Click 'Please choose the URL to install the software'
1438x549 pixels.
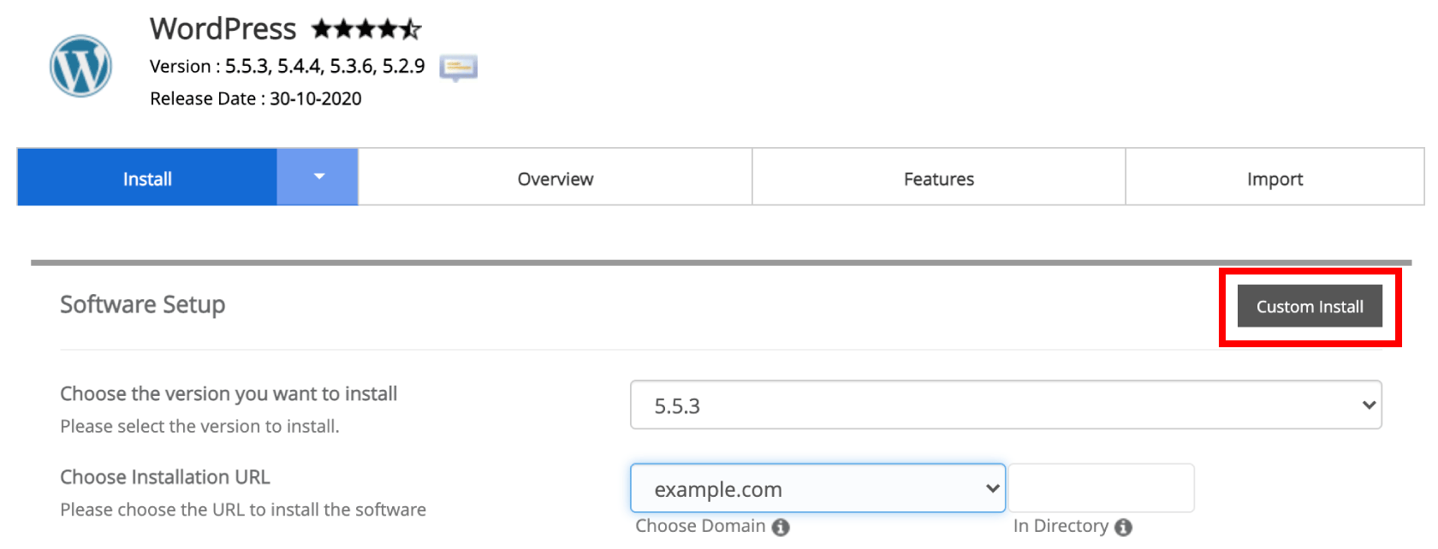tap(243, 510)
